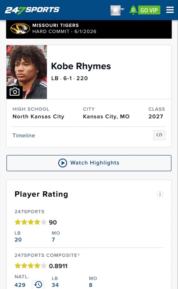The image size is (178, 289).
Task: Click the notification bell icon
Action: [x=133, y=10]
